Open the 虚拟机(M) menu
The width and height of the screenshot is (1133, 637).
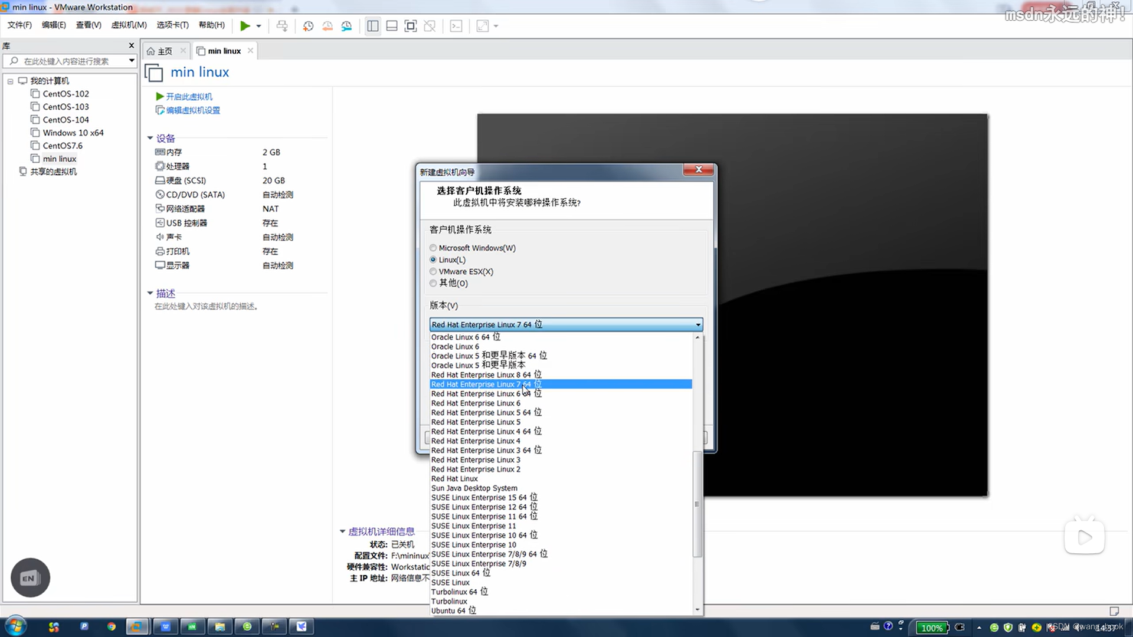point(129,25)
